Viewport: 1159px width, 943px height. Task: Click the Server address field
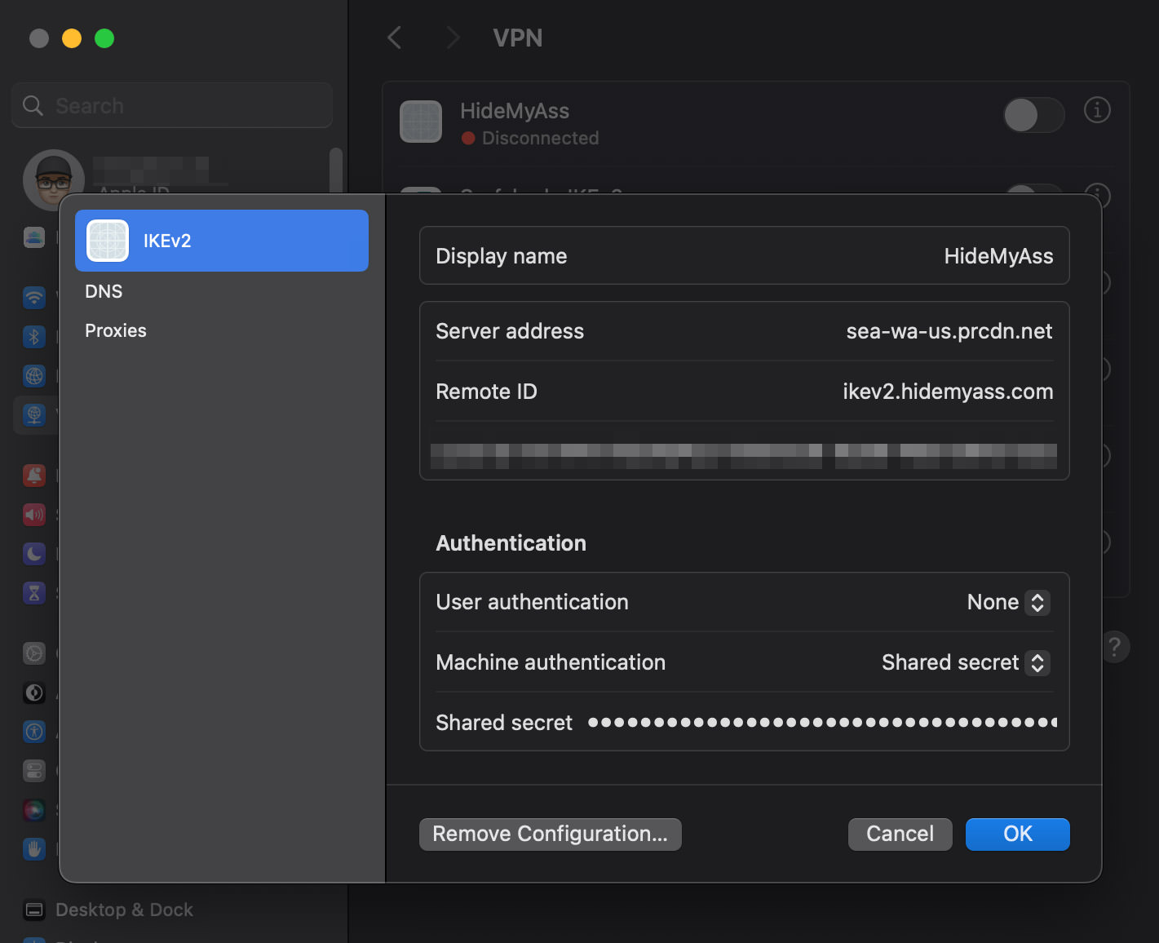coord(744,331)
